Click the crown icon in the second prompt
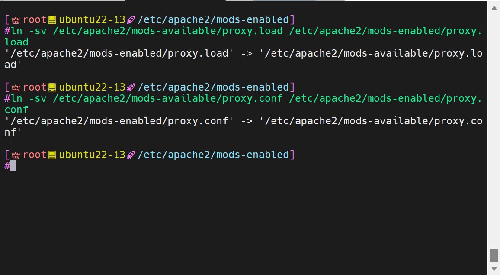The image size is (500, 275). 16,88
